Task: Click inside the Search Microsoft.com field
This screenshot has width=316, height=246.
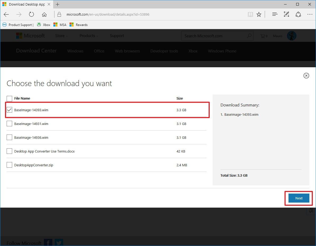Action: tap(212, 35)
